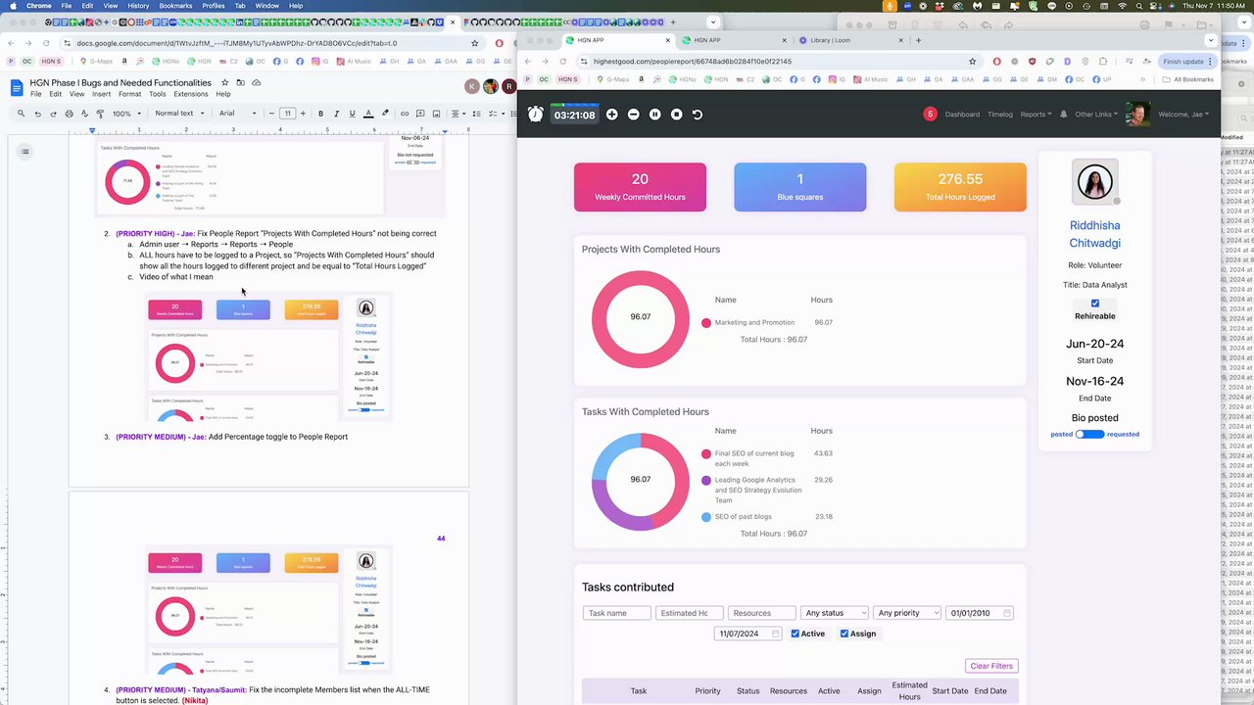1254x705 pixels.
Task: Open the Any status dropdown
Action: click(835, 613)
